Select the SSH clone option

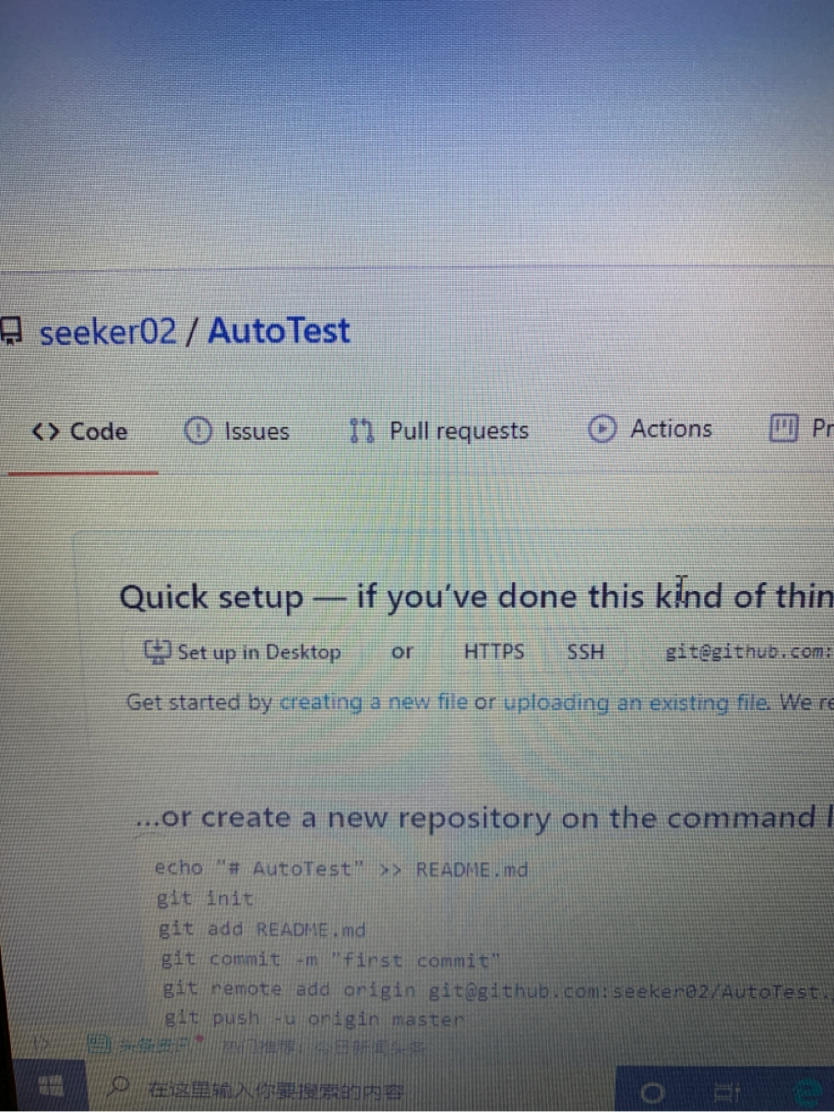tap(585, 652)
